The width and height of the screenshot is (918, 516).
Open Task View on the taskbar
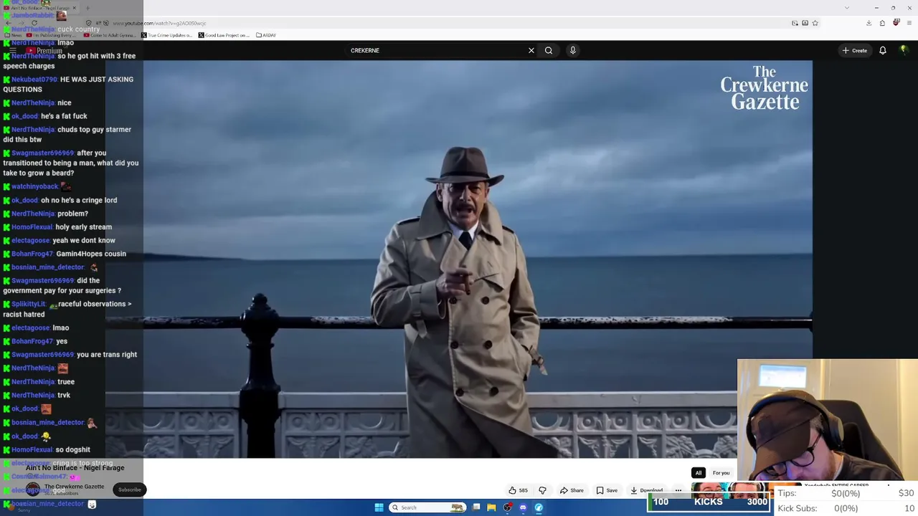click(x=475, y=507)
